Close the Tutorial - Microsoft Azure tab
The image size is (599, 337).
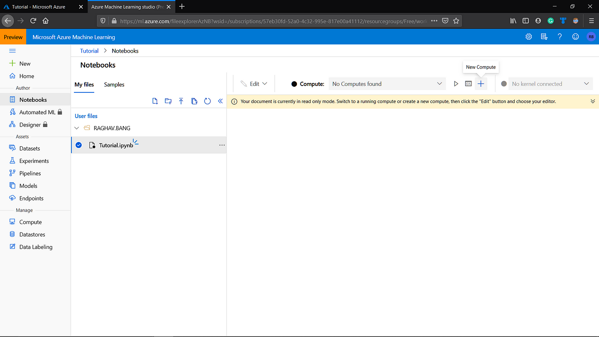(x=81, y=7)
